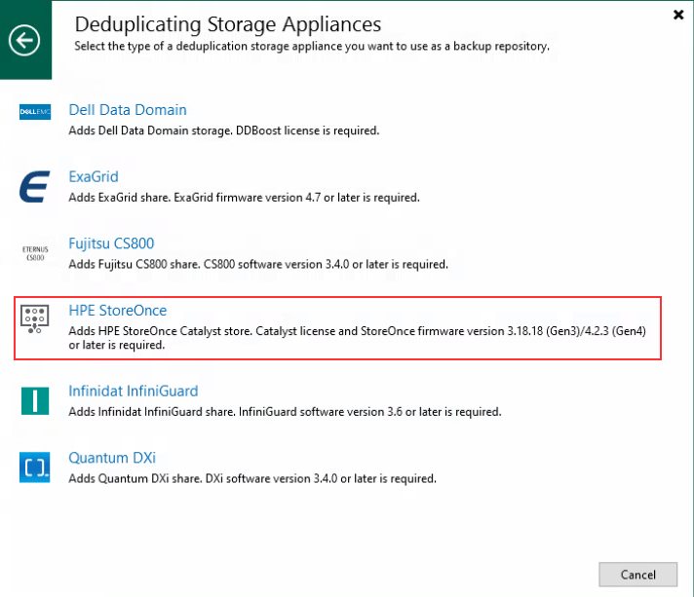
Task: Close the dialog with X button
Action: coord(678,15)
